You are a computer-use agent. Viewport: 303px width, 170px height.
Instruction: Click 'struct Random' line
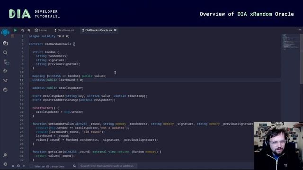click(x=45, y=52)
